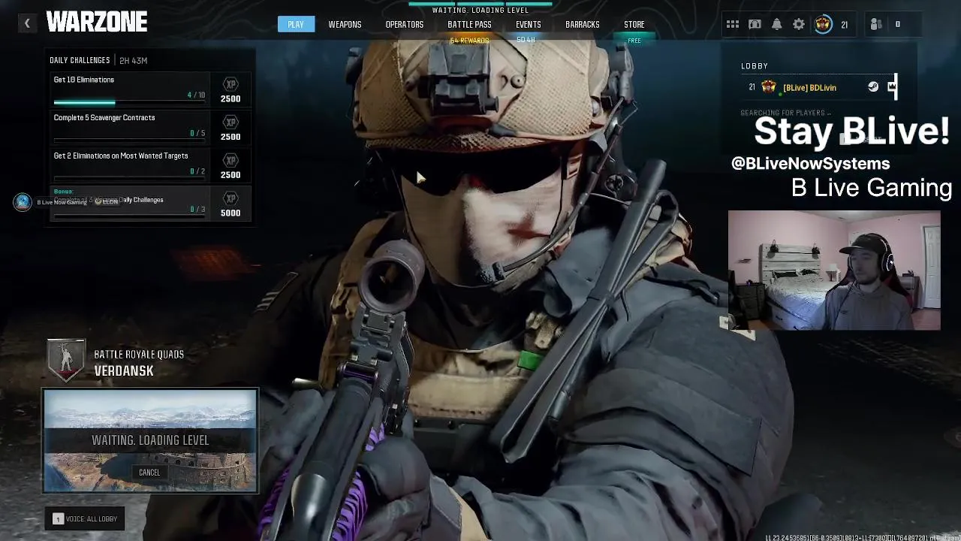Click the Daily Challenges header
This screenshot has height=541, width=961.
point(80,60)
